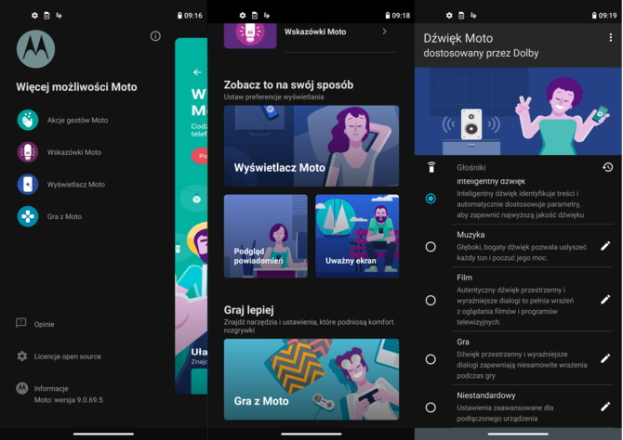Tap the Motorola logo avatar
The height and width of the screenshot is (440, 623).
pyautogui.click(x=35, y=49)
